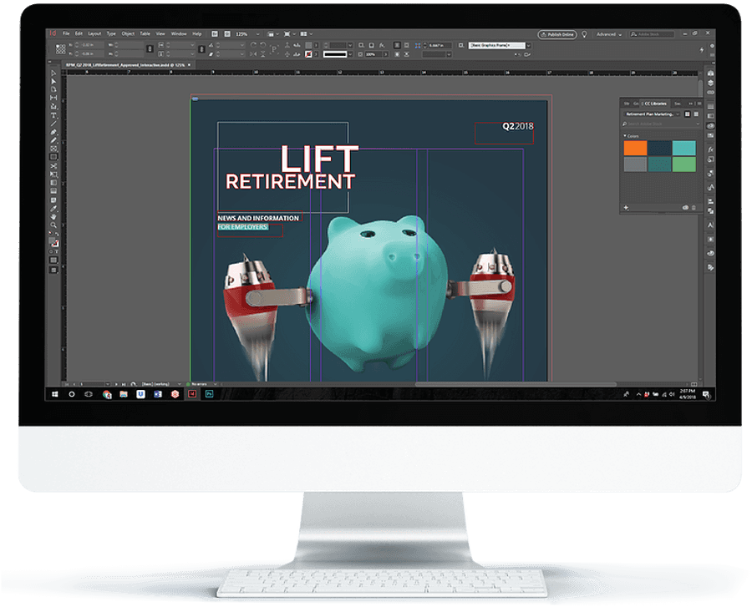Select the Type tool in the toolbox
The image size is (752, 607).
point(53,115)
